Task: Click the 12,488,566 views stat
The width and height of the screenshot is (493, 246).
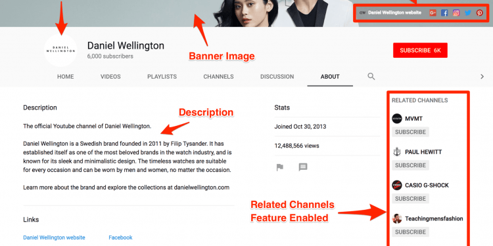Action: 297,146
